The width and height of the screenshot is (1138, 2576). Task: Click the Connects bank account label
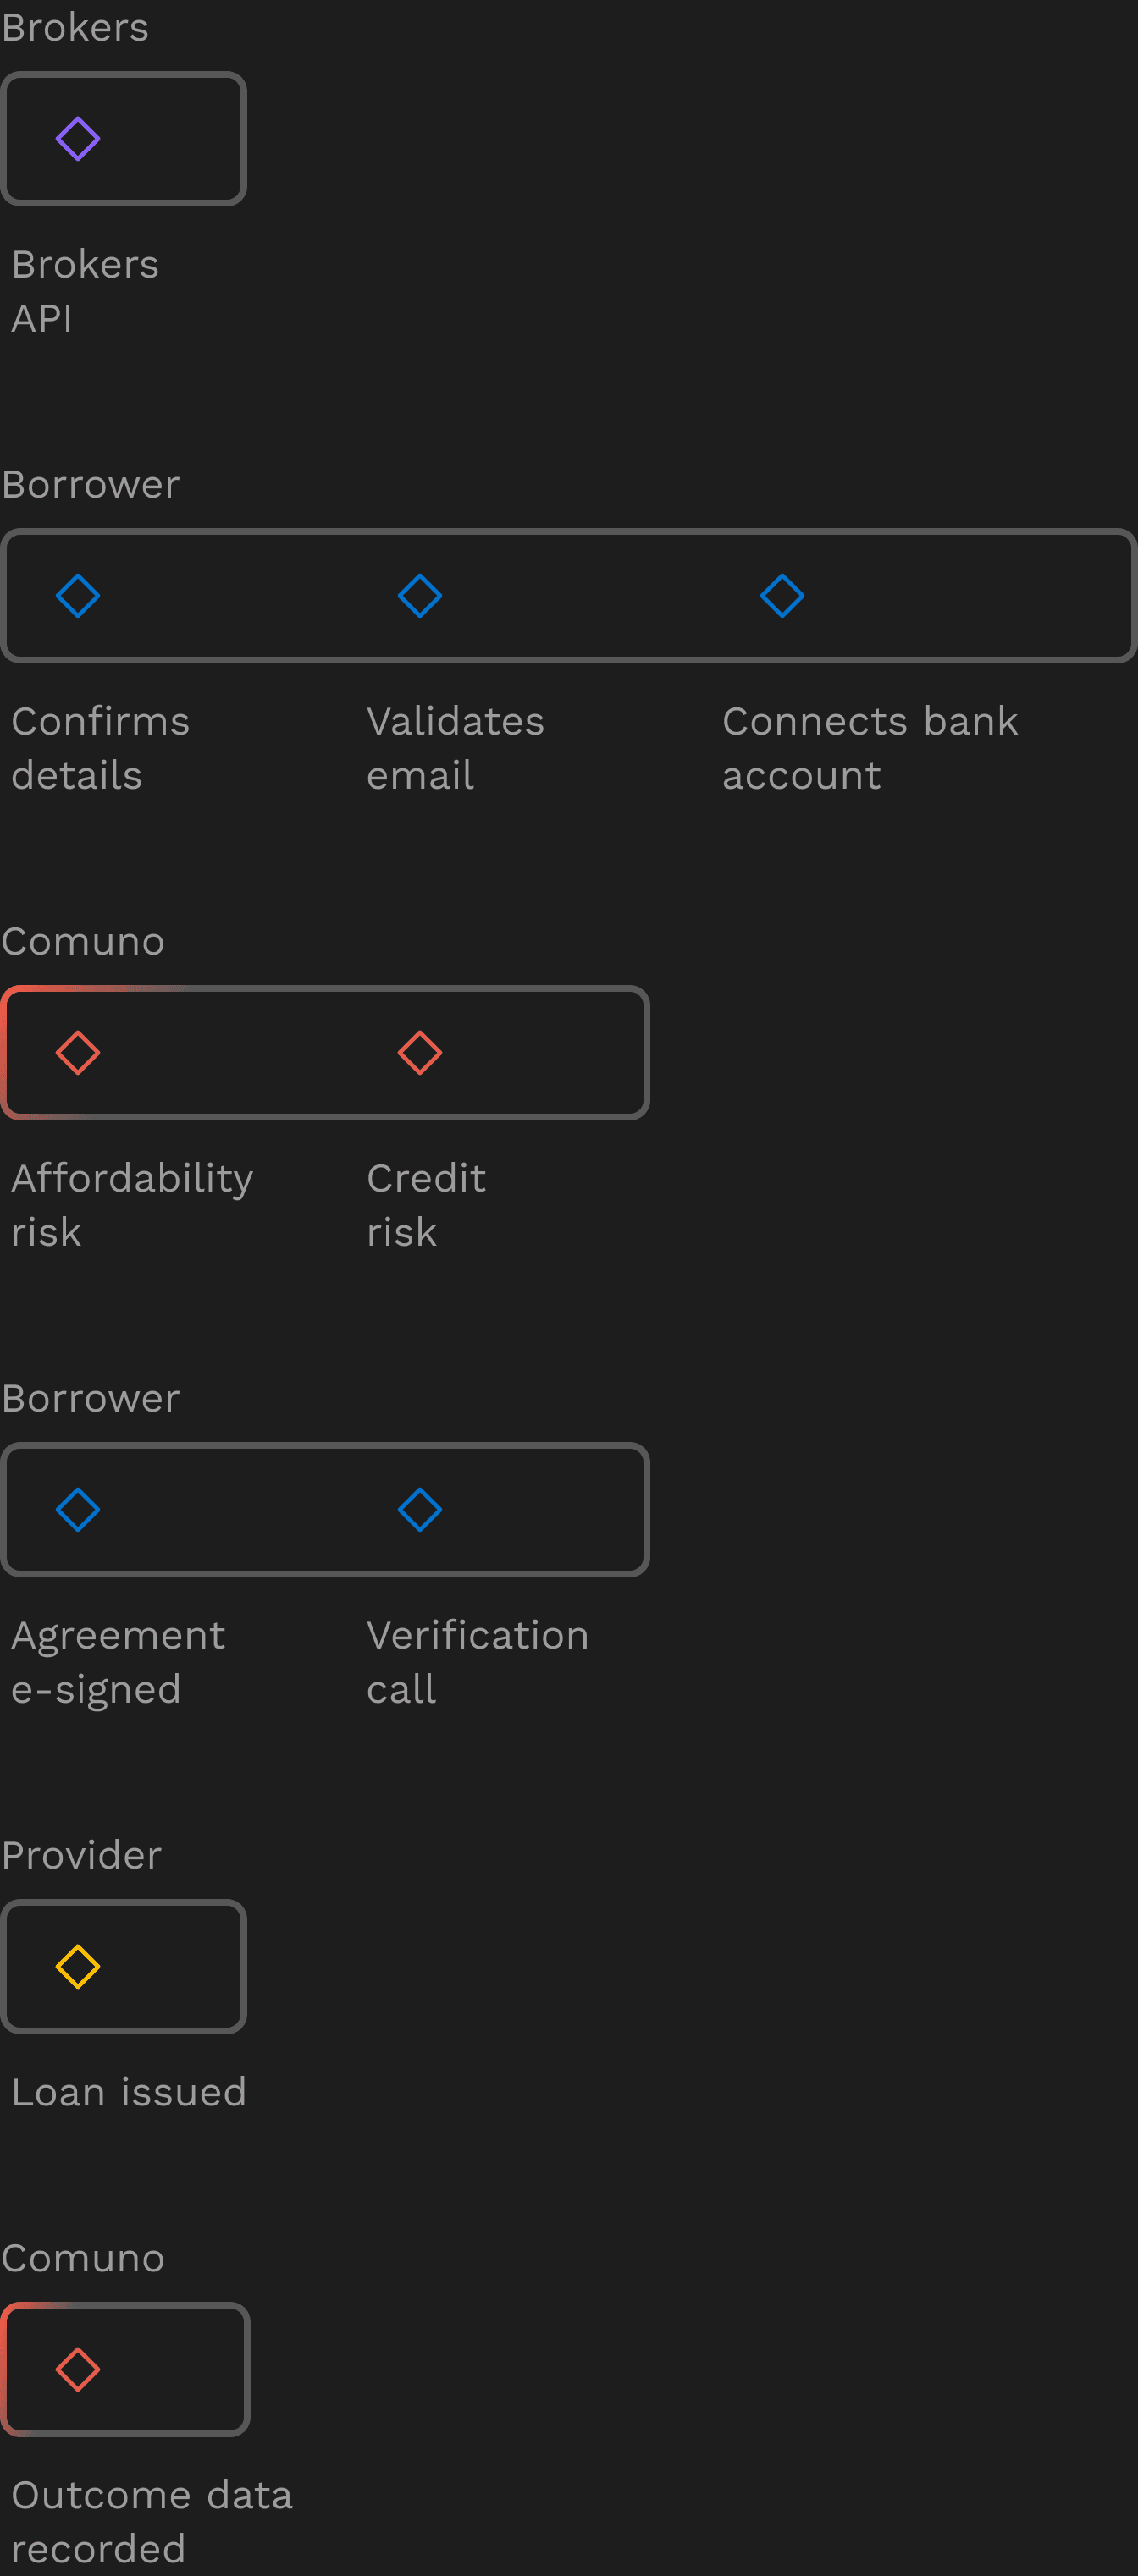[870, 748]
